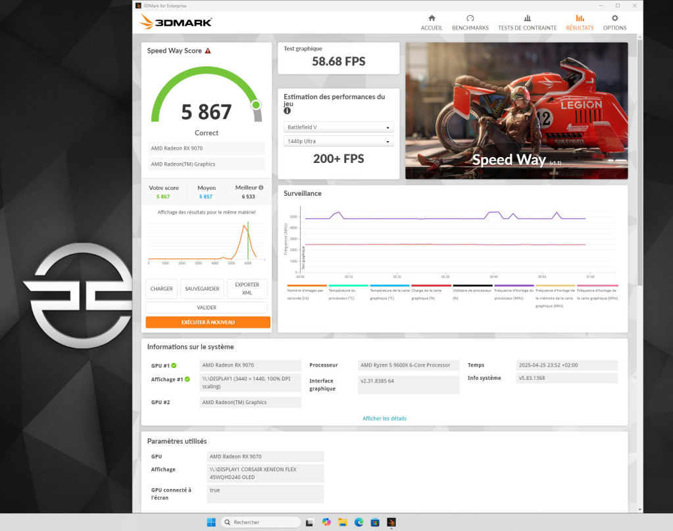Open Tests de contrainte tab
The height and width of the screenshot is (531, 673).
click(527, 23)
